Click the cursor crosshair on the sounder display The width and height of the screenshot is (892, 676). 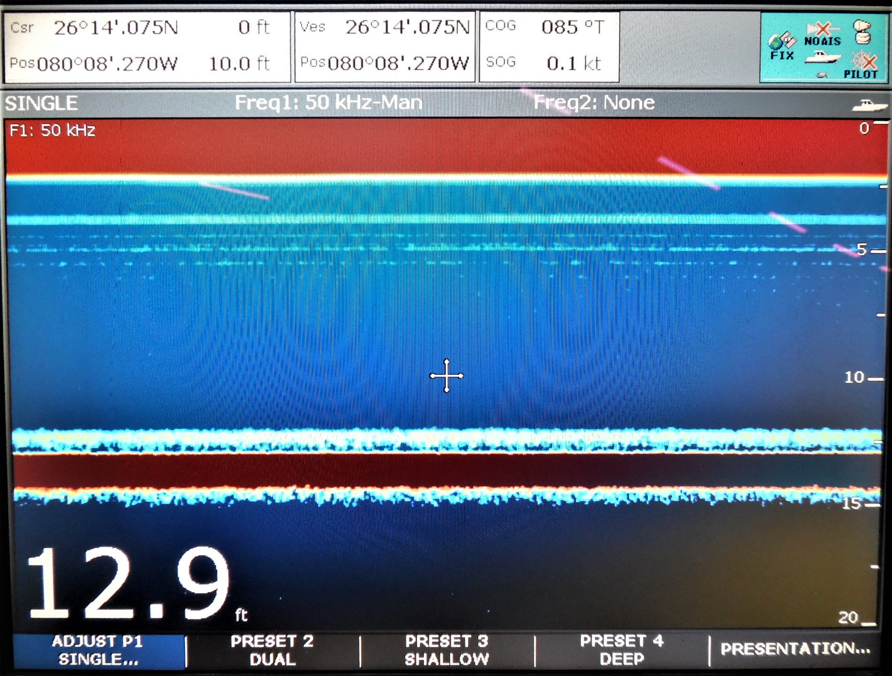point(446,376)
